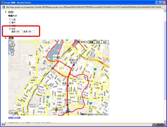Click the 完成 status bar text
The image size is (167, 127).
[3, 125]
